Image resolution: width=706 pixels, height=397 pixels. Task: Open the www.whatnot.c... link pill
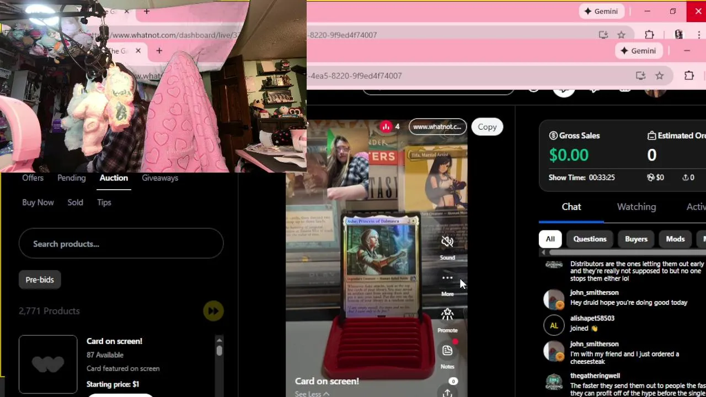(437, 127)
